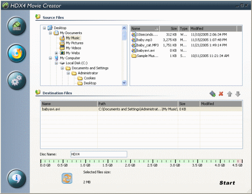The height and width of the screenshot is (194, 252).
Task: Click the Sample Music folder icon
Action: [134, 56]
